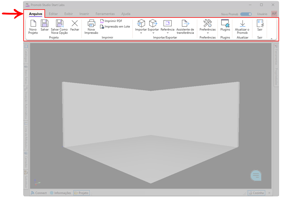Open the Exibir tab
This screenshot has width=281, height=197.
point(68,14)
